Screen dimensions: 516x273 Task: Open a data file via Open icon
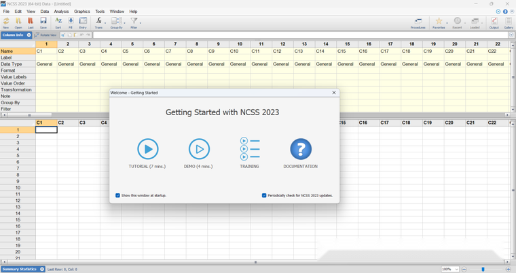[18, 22]
